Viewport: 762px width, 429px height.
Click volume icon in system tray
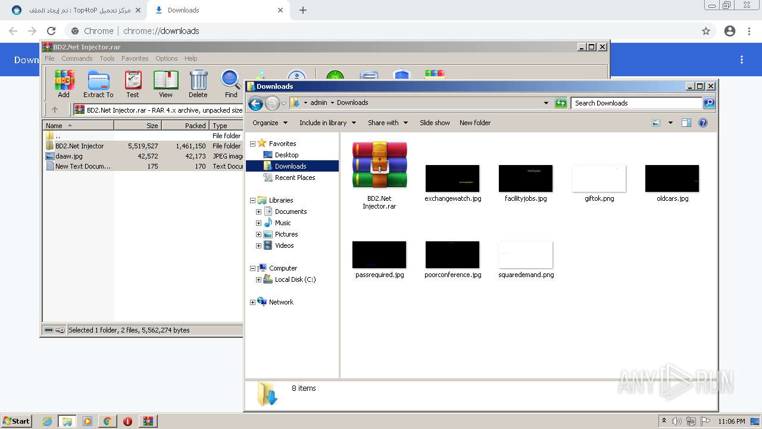677,421
